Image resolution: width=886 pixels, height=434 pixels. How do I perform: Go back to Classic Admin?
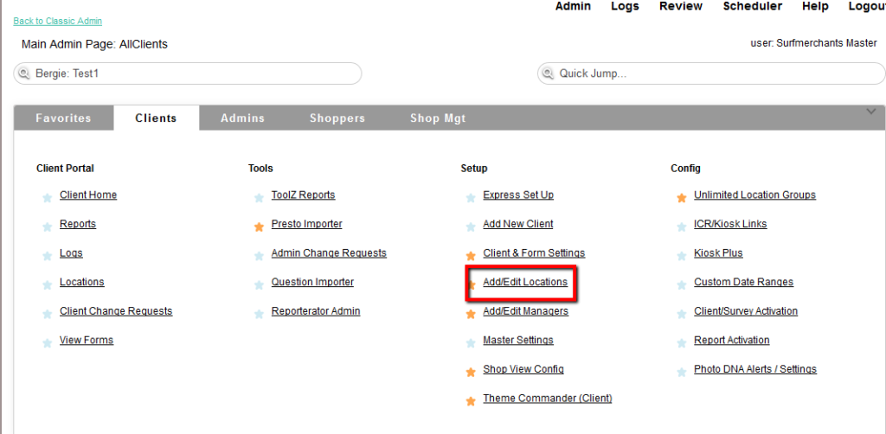57,21
